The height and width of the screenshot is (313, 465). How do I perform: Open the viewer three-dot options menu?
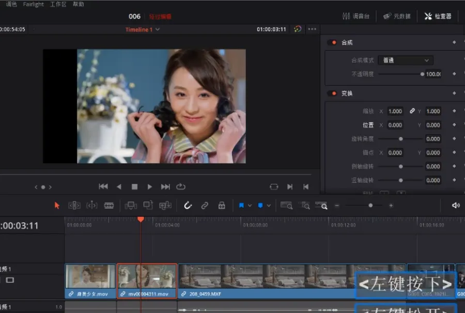pos(312,29)
